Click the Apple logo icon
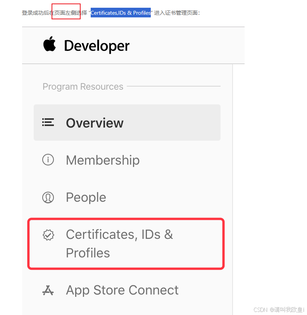Image resolution: width=307 pixels, height=315 pixels. coord(50,44)
